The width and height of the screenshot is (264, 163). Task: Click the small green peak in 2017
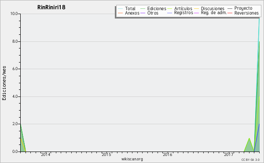pos(249,146)
